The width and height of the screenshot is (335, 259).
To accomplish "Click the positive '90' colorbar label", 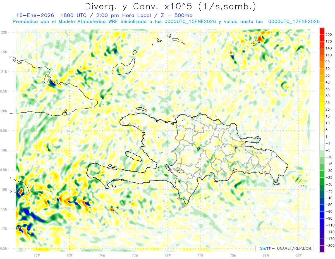I will pyautogui.click(x=328, y=62).
